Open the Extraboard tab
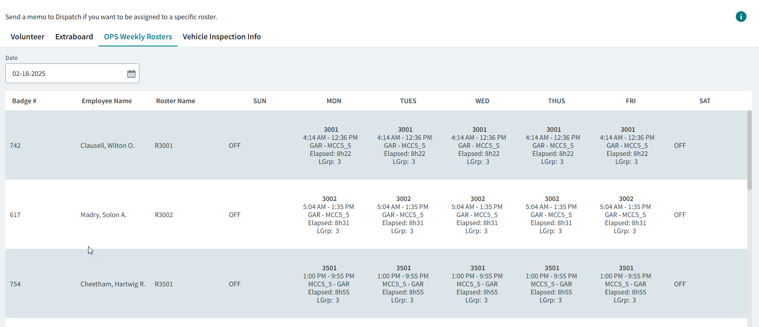 pos(74,37)
